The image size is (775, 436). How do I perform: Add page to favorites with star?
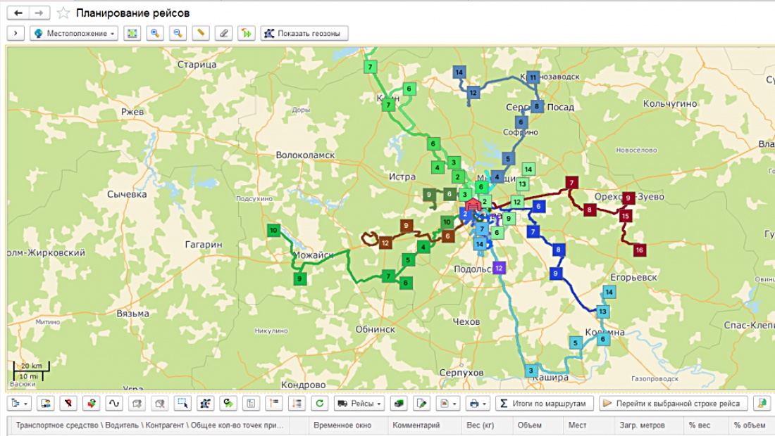click(x=63, y=13)
